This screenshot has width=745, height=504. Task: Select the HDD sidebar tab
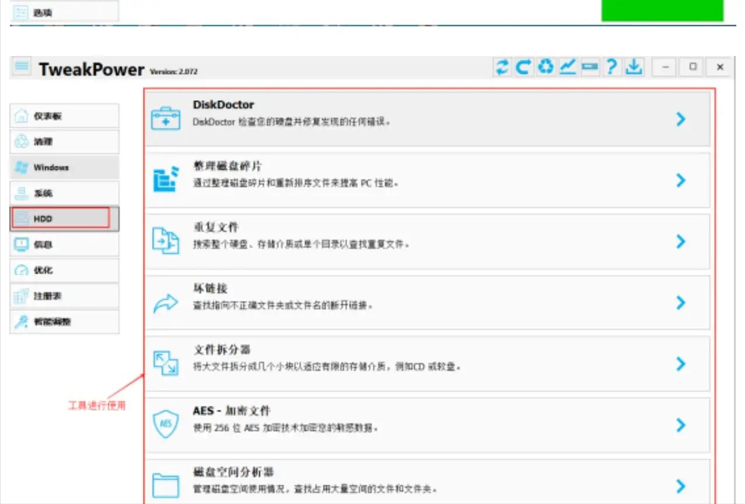coord(65,219)
